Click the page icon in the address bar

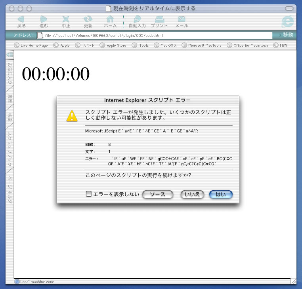[40, 35]
